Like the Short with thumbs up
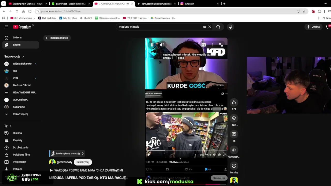This screenshot has height=186, width=331. (x=234, y=103)
